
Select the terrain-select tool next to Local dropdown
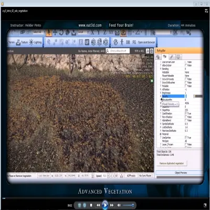pos(73,33)
